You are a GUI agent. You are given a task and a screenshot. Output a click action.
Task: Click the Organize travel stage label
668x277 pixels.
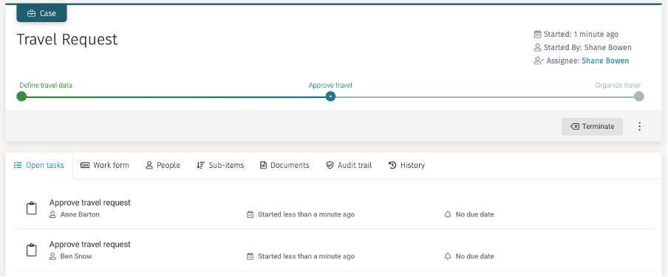click(x=618, y=85)
